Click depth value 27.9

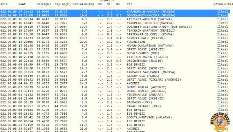point(83,42)
